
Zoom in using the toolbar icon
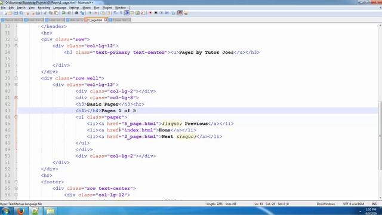click(x=90, y=13)
